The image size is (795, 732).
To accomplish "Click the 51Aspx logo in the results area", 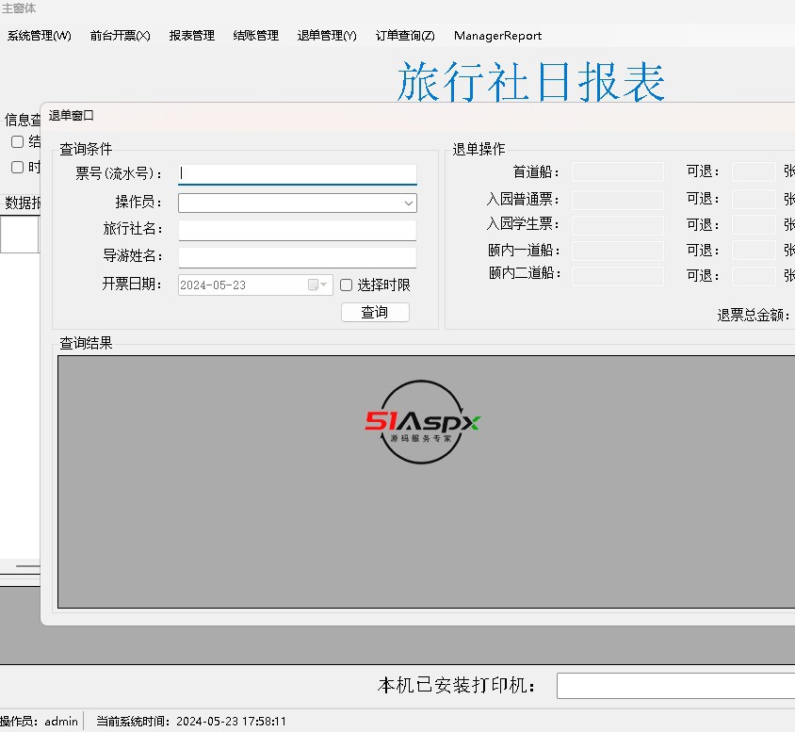I will tap(422, 422).
